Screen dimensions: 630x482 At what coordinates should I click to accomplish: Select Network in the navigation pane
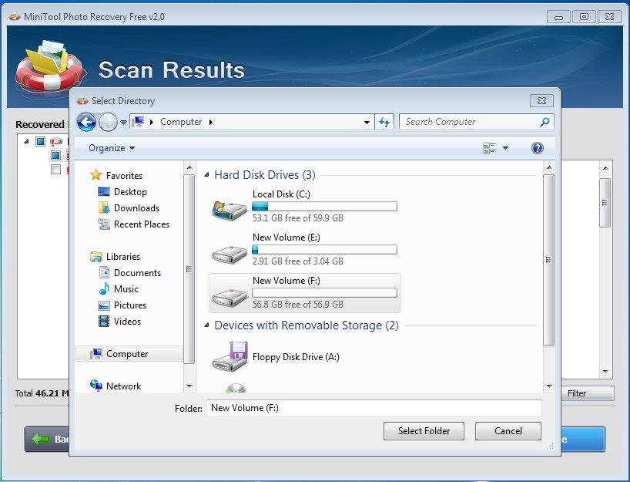point(123,386)
